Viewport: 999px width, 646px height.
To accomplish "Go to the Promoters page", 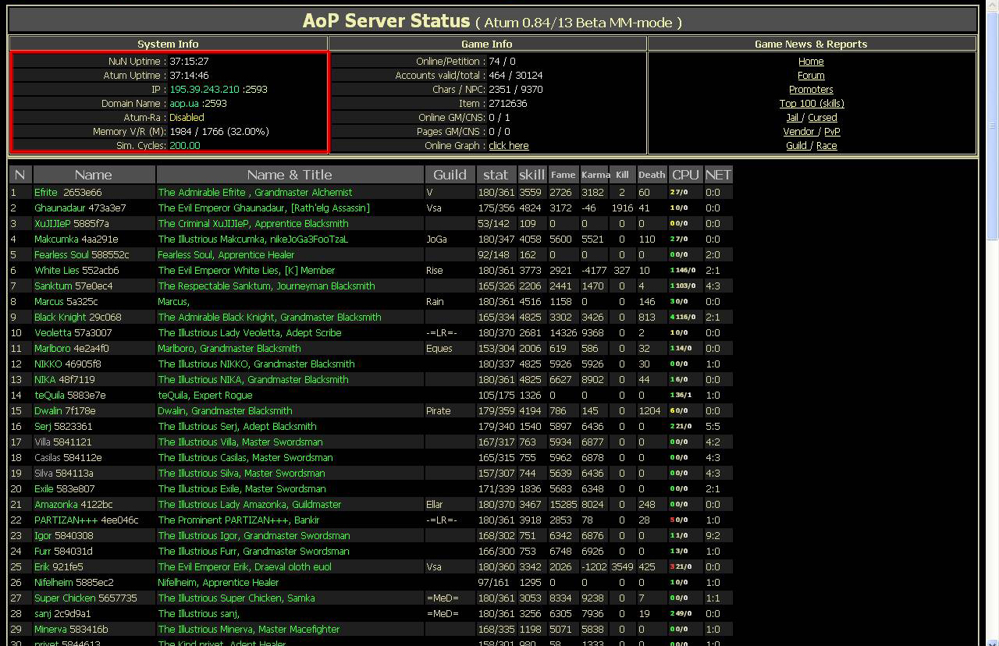I will pyautogui.click(x=811, y=90).
